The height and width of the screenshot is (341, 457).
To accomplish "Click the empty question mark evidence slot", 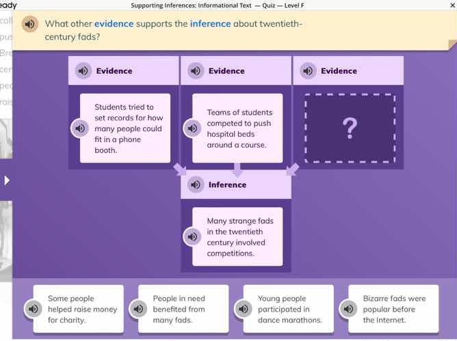I will pos(350,128).
